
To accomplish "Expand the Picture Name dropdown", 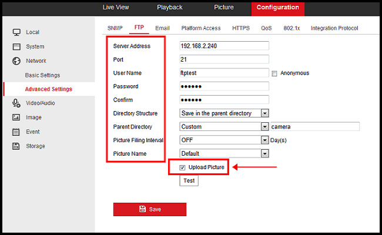I will [x=264, y=153].
